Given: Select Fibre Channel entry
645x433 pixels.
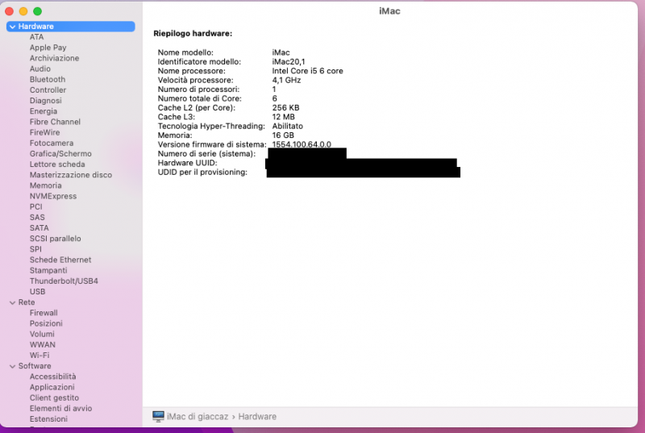Looking at the screenshot, I should pos(55,122).
